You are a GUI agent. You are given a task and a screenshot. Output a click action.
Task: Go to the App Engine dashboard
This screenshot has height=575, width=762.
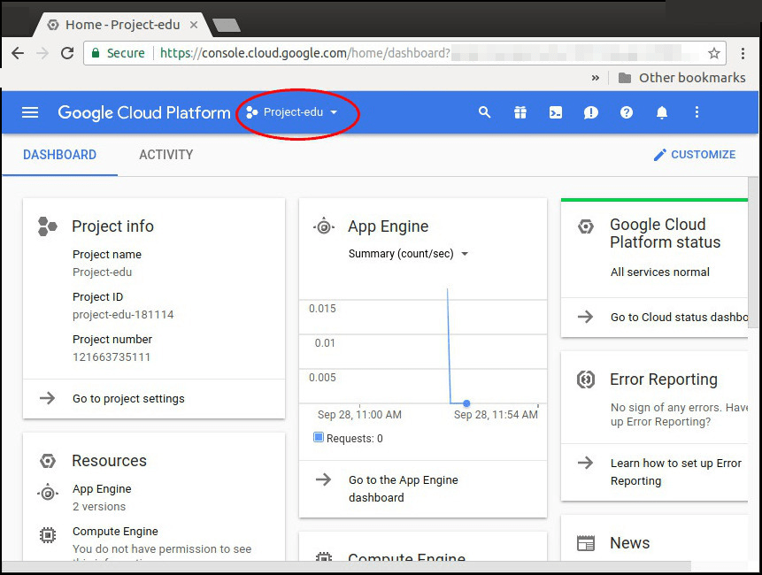tap(404, 488)
